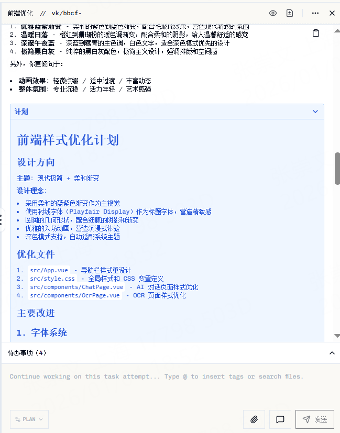The height and width of the screenshot is (433, 340).
Task: Click the vertical scrollbar thumb
Action: click(337, 168)
